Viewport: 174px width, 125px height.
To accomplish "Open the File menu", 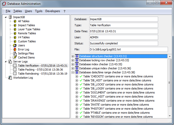I will coord(8,11).
